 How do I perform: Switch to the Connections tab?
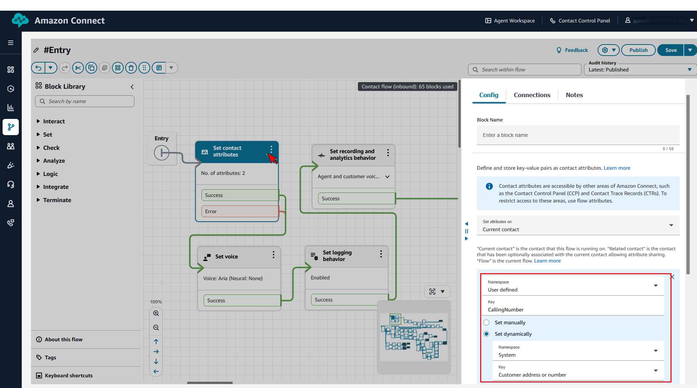coord(532,95)
